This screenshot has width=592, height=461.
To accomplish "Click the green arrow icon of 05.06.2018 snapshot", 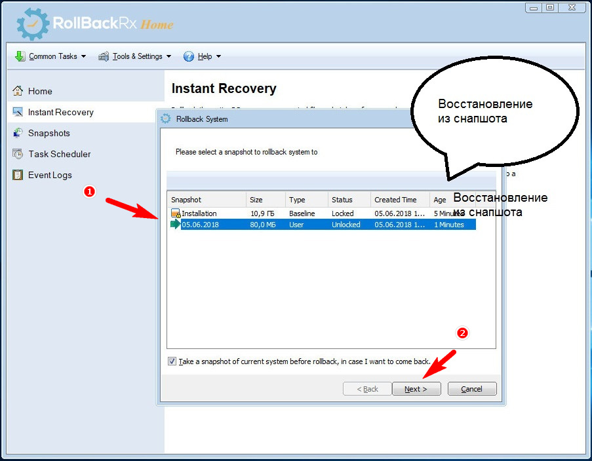I will 176,225.
